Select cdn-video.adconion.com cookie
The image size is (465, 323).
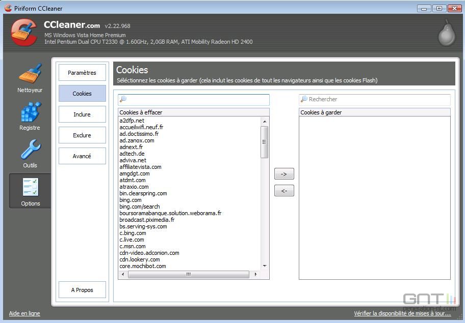pos(149,253)
